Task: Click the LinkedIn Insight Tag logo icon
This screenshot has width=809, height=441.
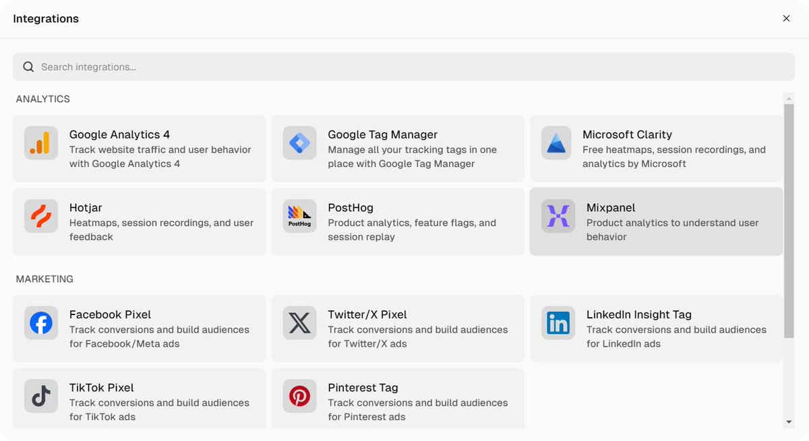Action: click(558, 323)
